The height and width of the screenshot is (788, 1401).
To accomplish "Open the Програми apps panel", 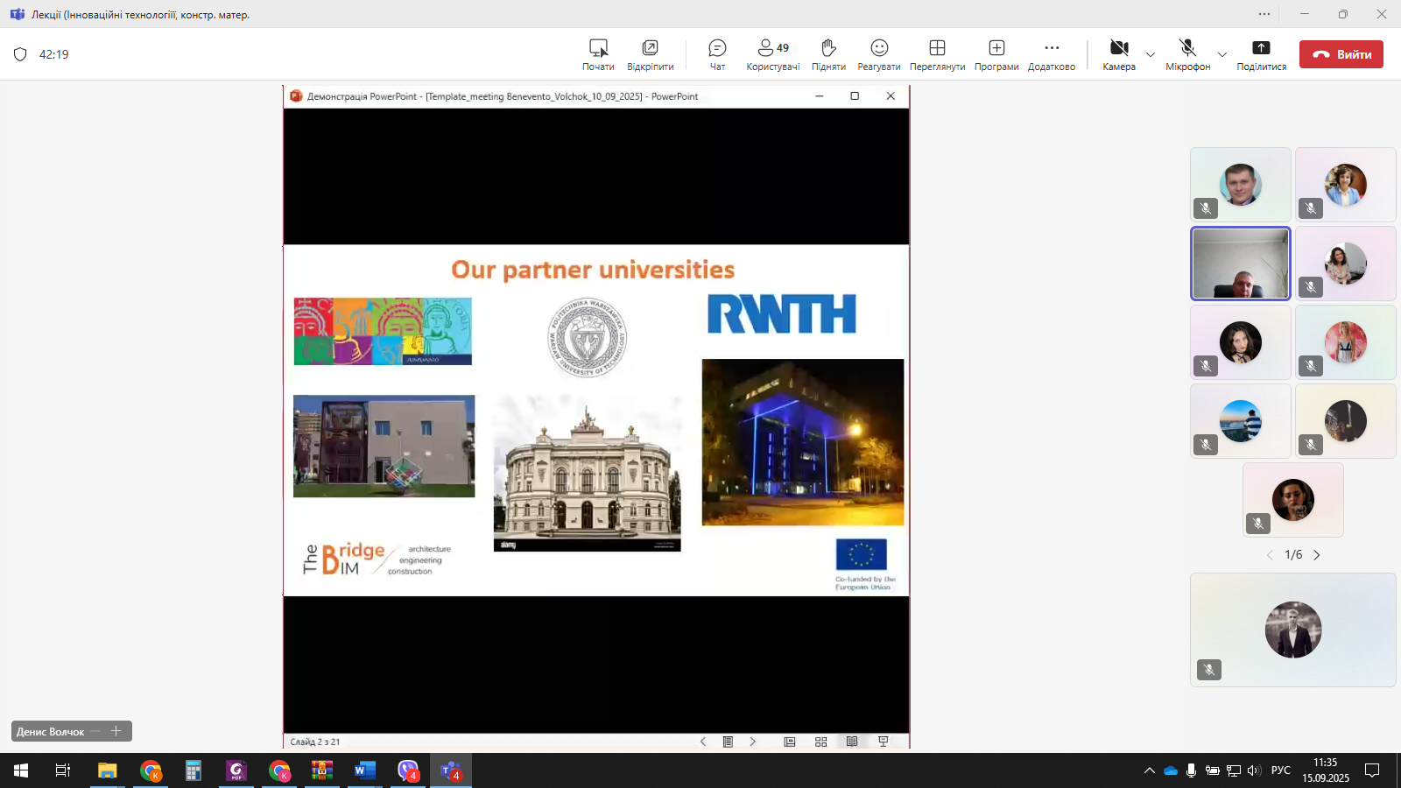I will coord(996,54).
